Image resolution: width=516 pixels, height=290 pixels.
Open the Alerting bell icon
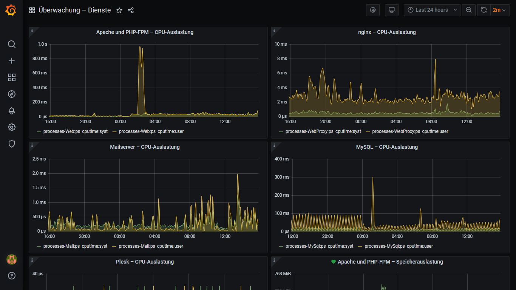pos(12,111)
